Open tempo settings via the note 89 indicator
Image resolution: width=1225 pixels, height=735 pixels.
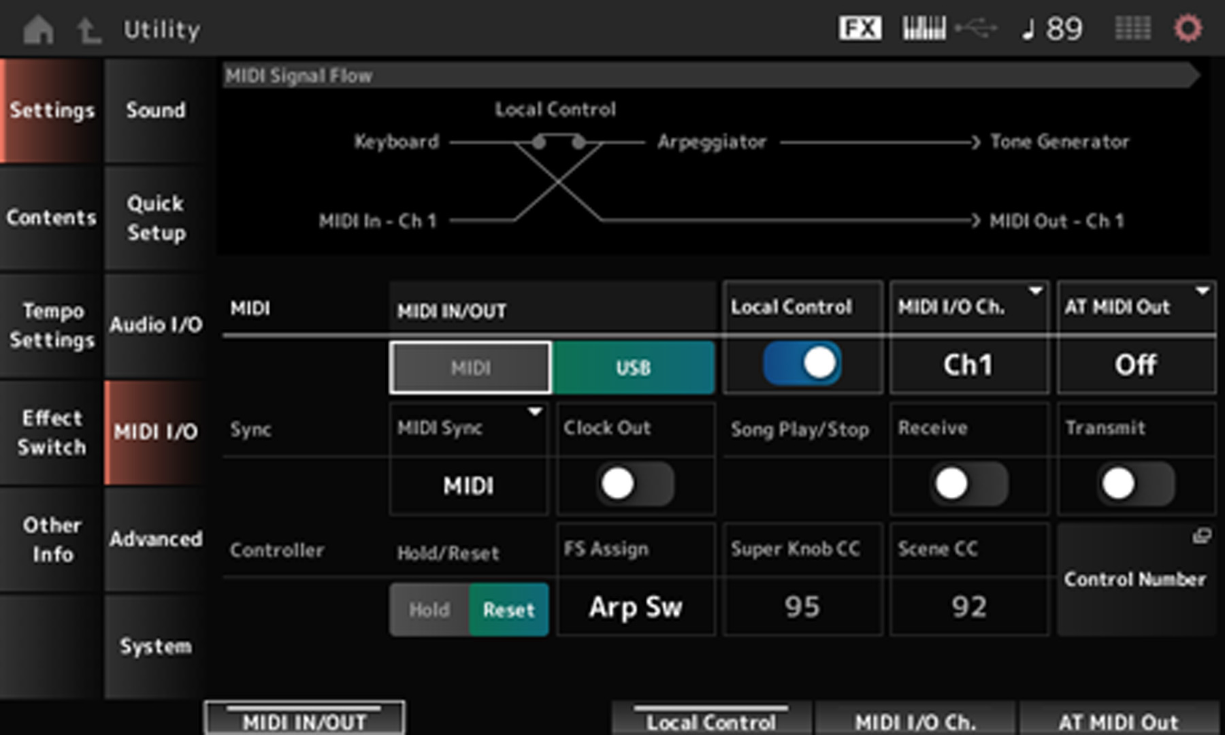(x=1051, y=29)
